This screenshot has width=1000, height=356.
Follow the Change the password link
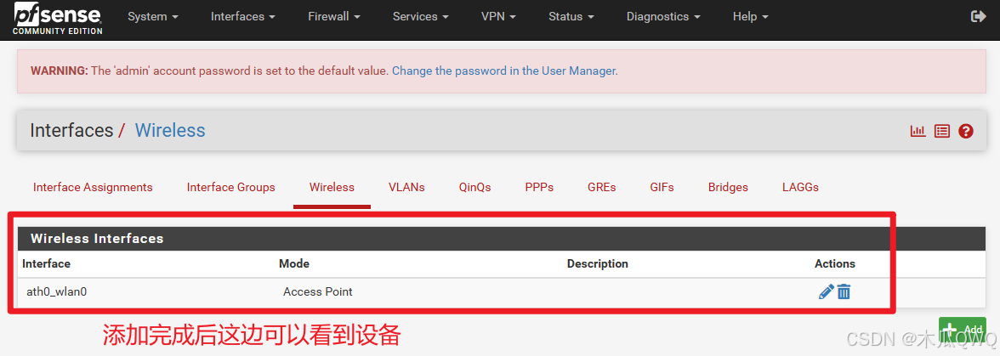(503, 71)
